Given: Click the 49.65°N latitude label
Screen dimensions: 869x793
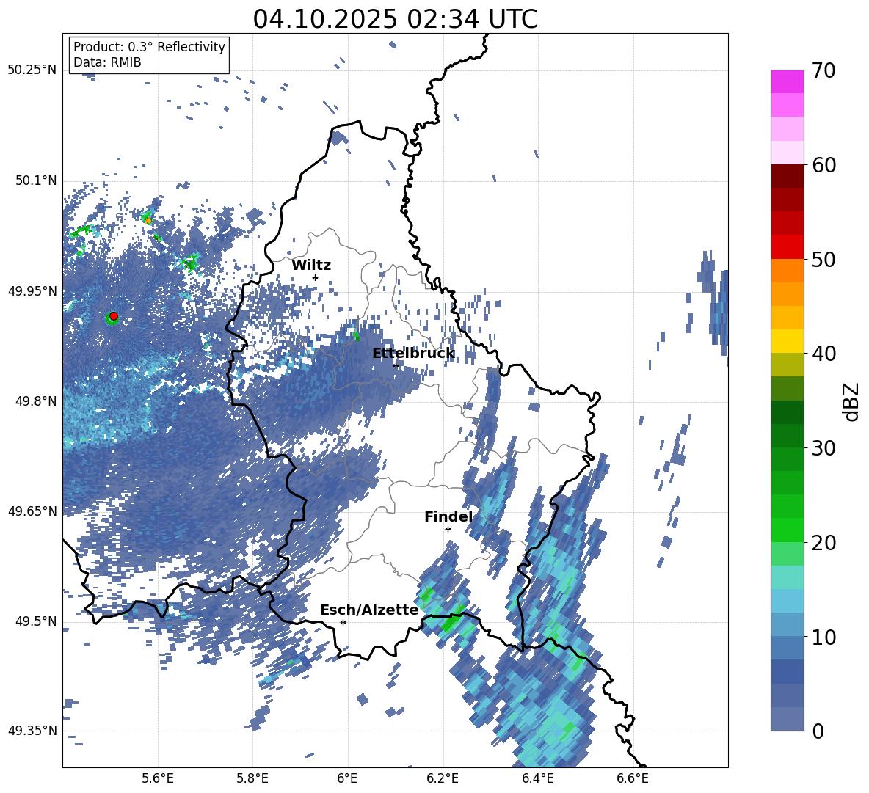Looking at the screenshot, I should pos(32,511).
